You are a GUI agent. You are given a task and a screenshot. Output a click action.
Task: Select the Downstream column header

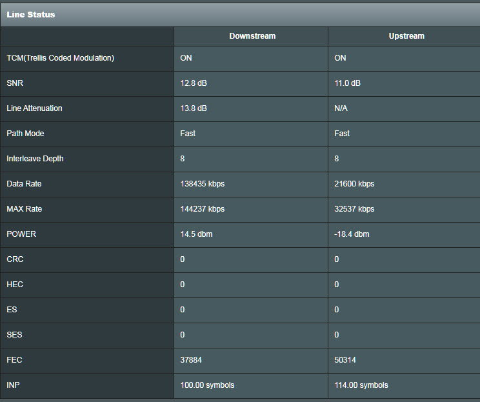(x=252, y=36)
